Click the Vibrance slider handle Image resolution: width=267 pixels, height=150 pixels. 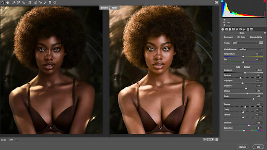tap(249, 125)
